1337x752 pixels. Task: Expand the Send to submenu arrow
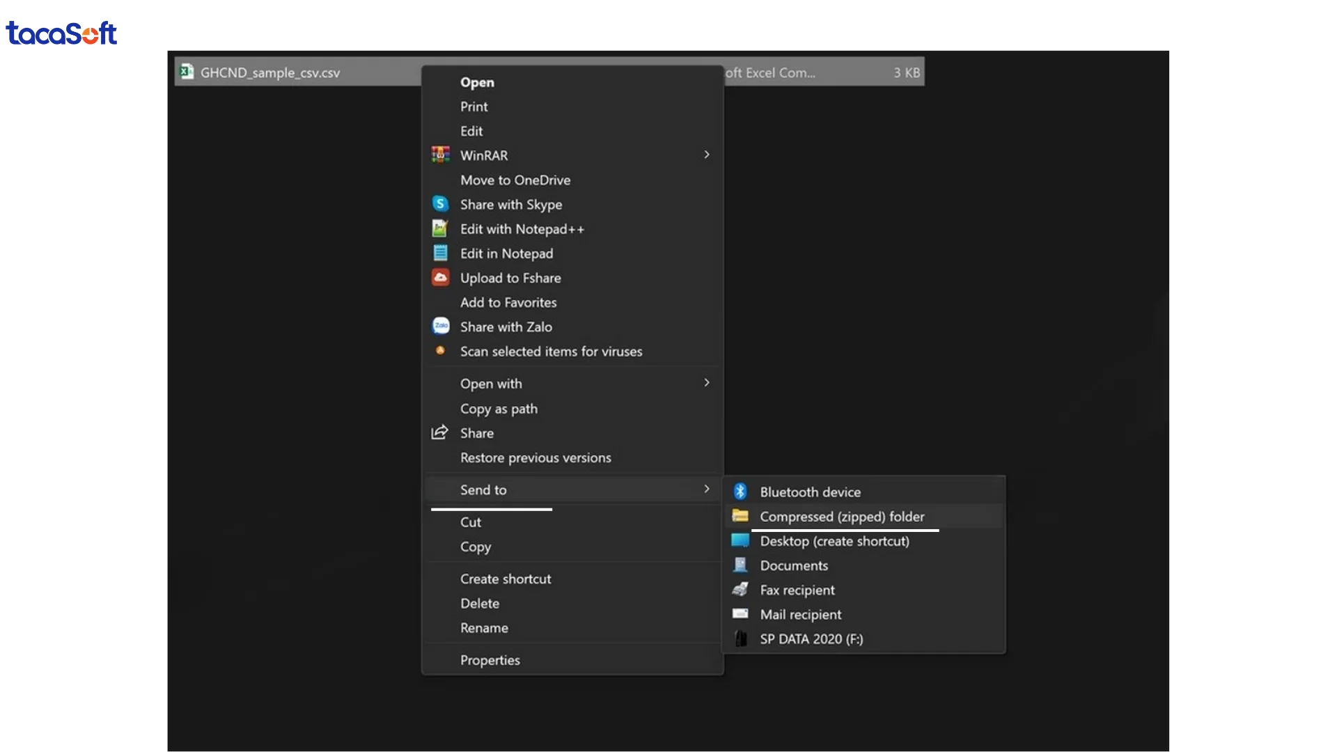click(x=707, y=489)
